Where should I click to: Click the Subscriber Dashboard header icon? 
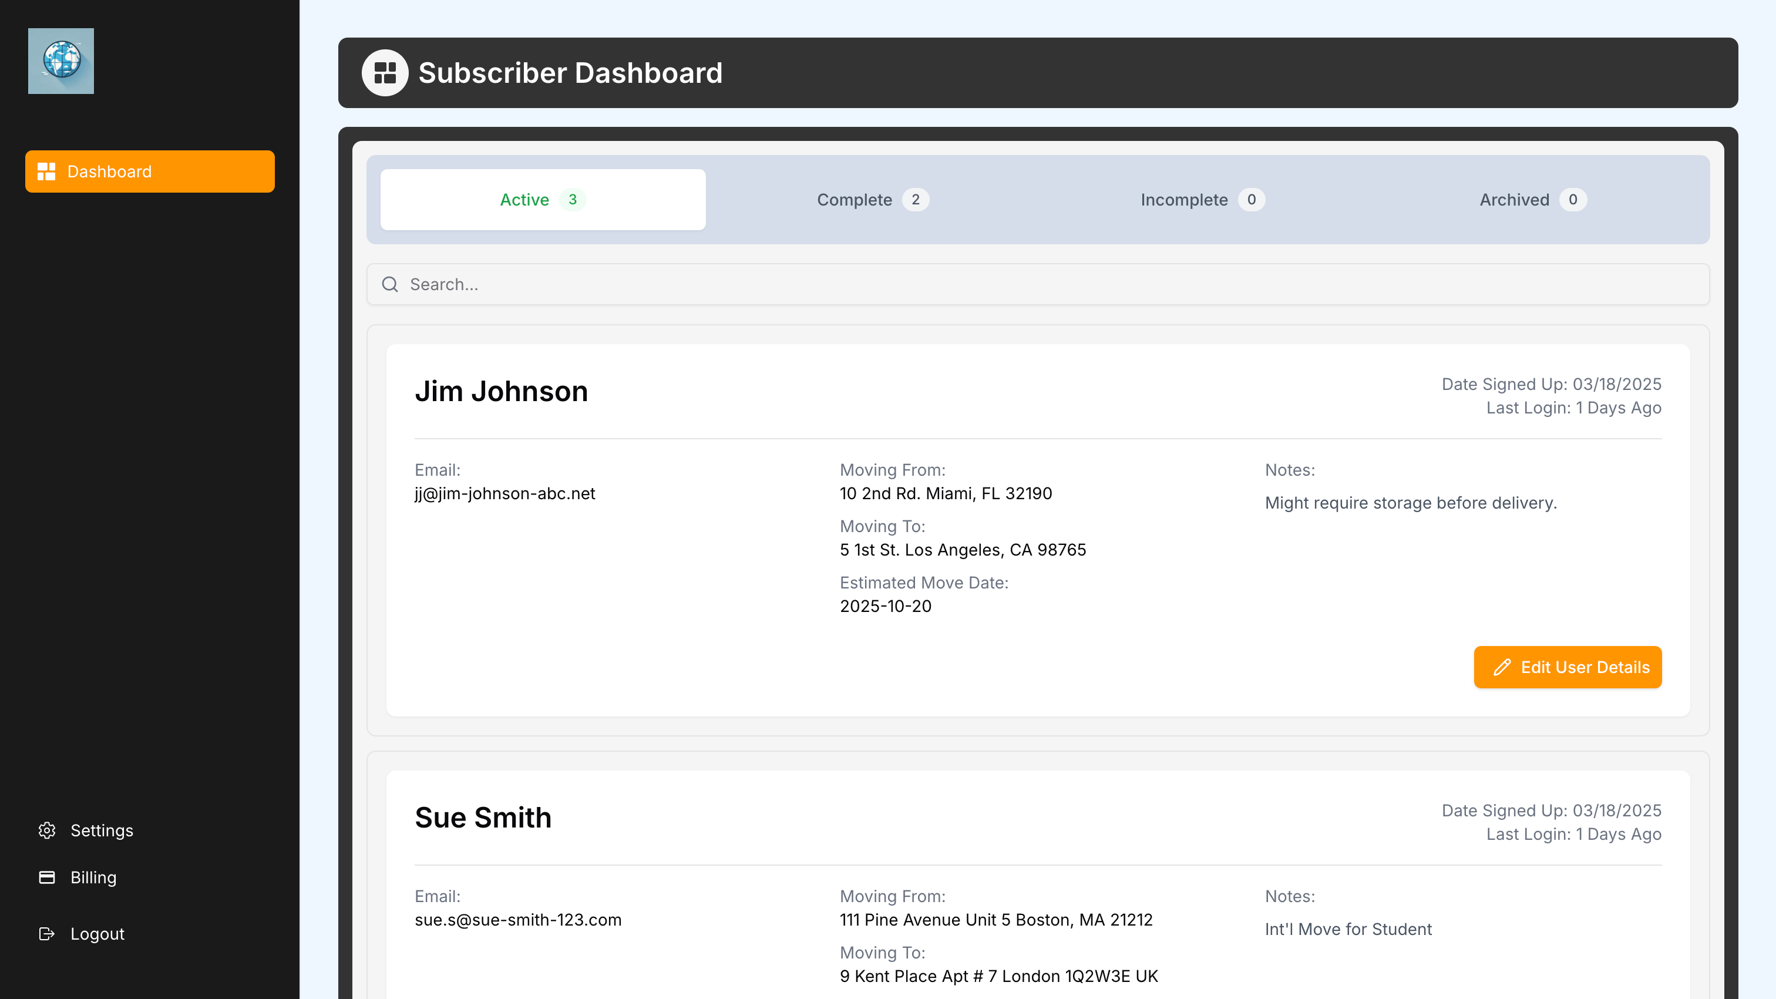pos(385,72)
